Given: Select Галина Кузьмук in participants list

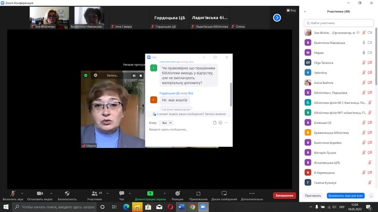Looking at the screenshot, I should (338, 183).
